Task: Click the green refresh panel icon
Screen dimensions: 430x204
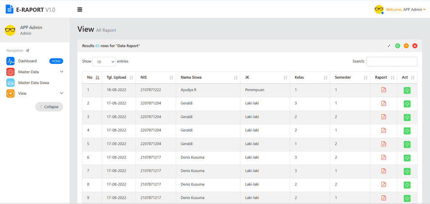Action: [397, 46]
